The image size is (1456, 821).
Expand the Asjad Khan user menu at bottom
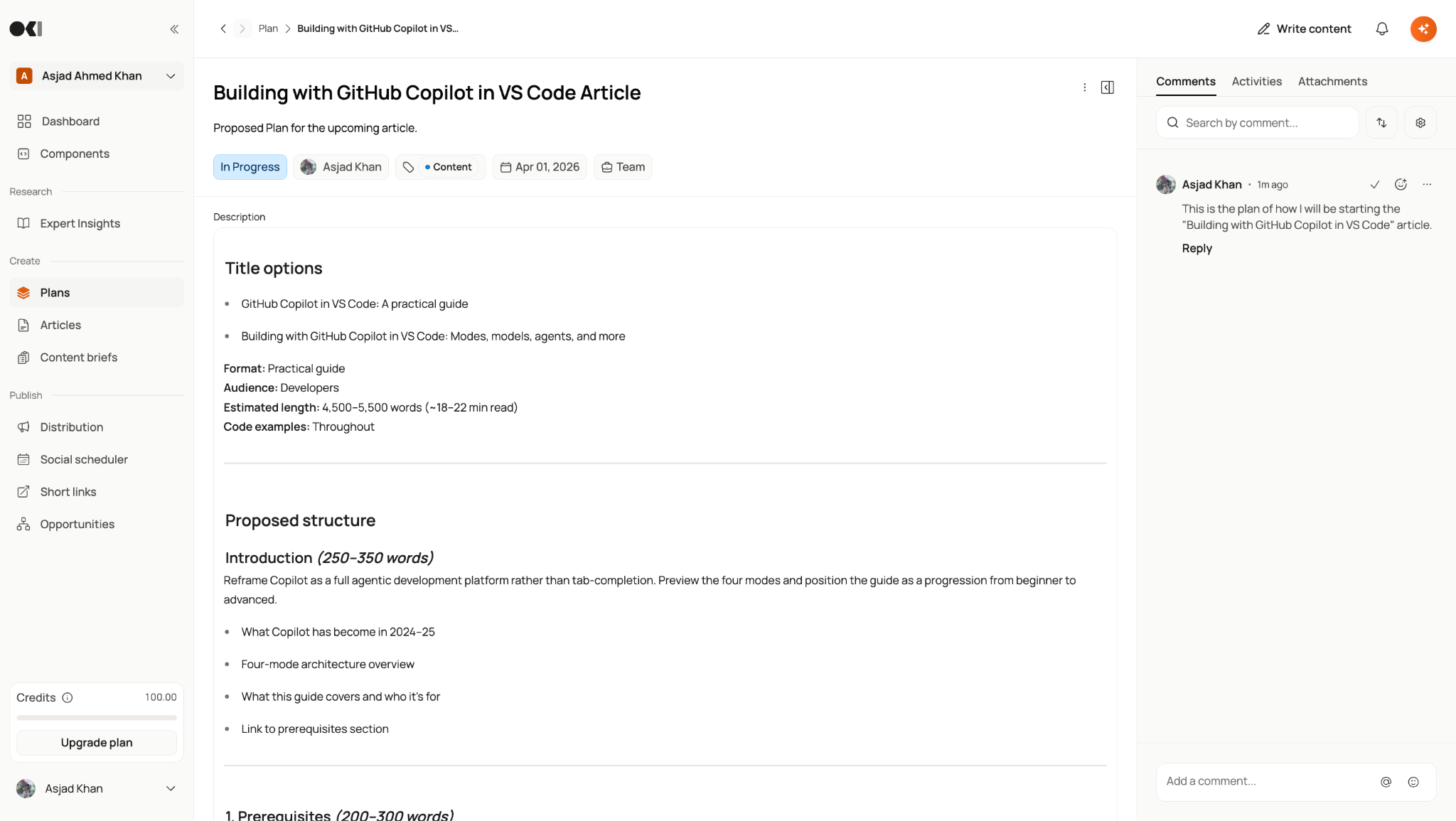(x=97, y=788)
